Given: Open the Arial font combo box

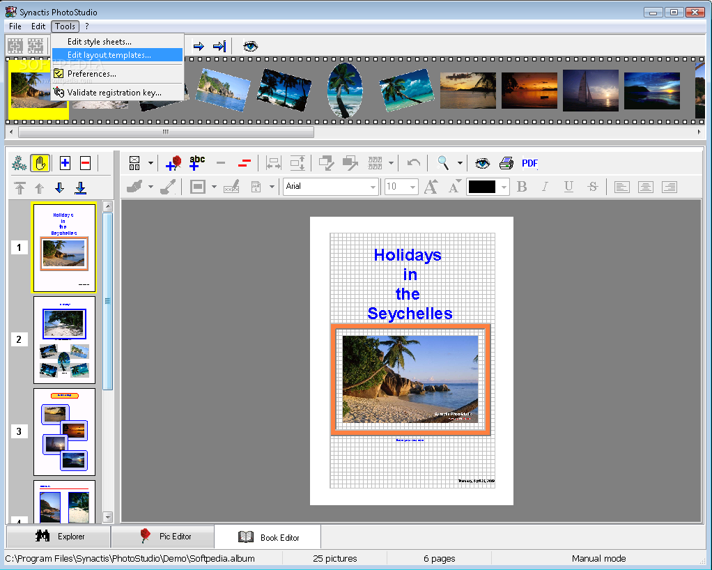Looking at the screenshot, I should pyautogui.click(x=330, y=186).
